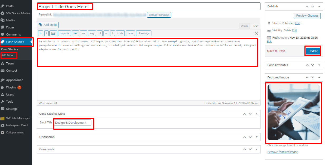The image size is (325, 165).
Task: Select Add New under Case Studies
Action: tap(7, 55)
